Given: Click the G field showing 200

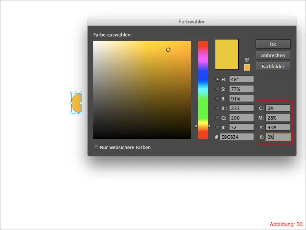Looking at the screenshot, I should click(x=241, y=118).
